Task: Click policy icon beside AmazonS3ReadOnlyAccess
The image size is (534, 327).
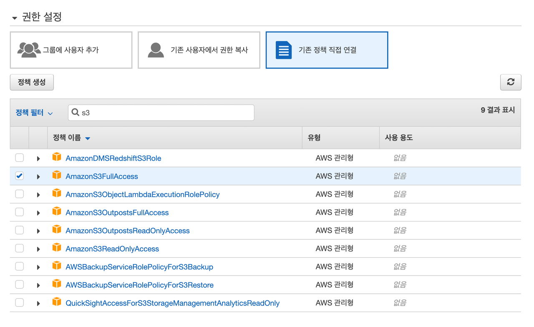Action: click(57, 248)
